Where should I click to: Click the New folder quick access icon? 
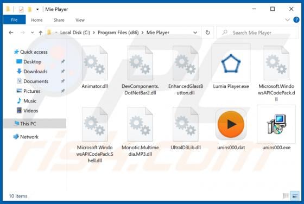click(30, 9)
